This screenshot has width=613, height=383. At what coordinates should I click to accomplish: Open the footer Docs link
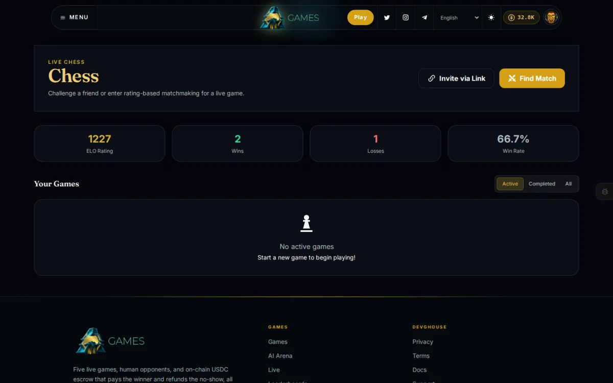tap(419, 370)
